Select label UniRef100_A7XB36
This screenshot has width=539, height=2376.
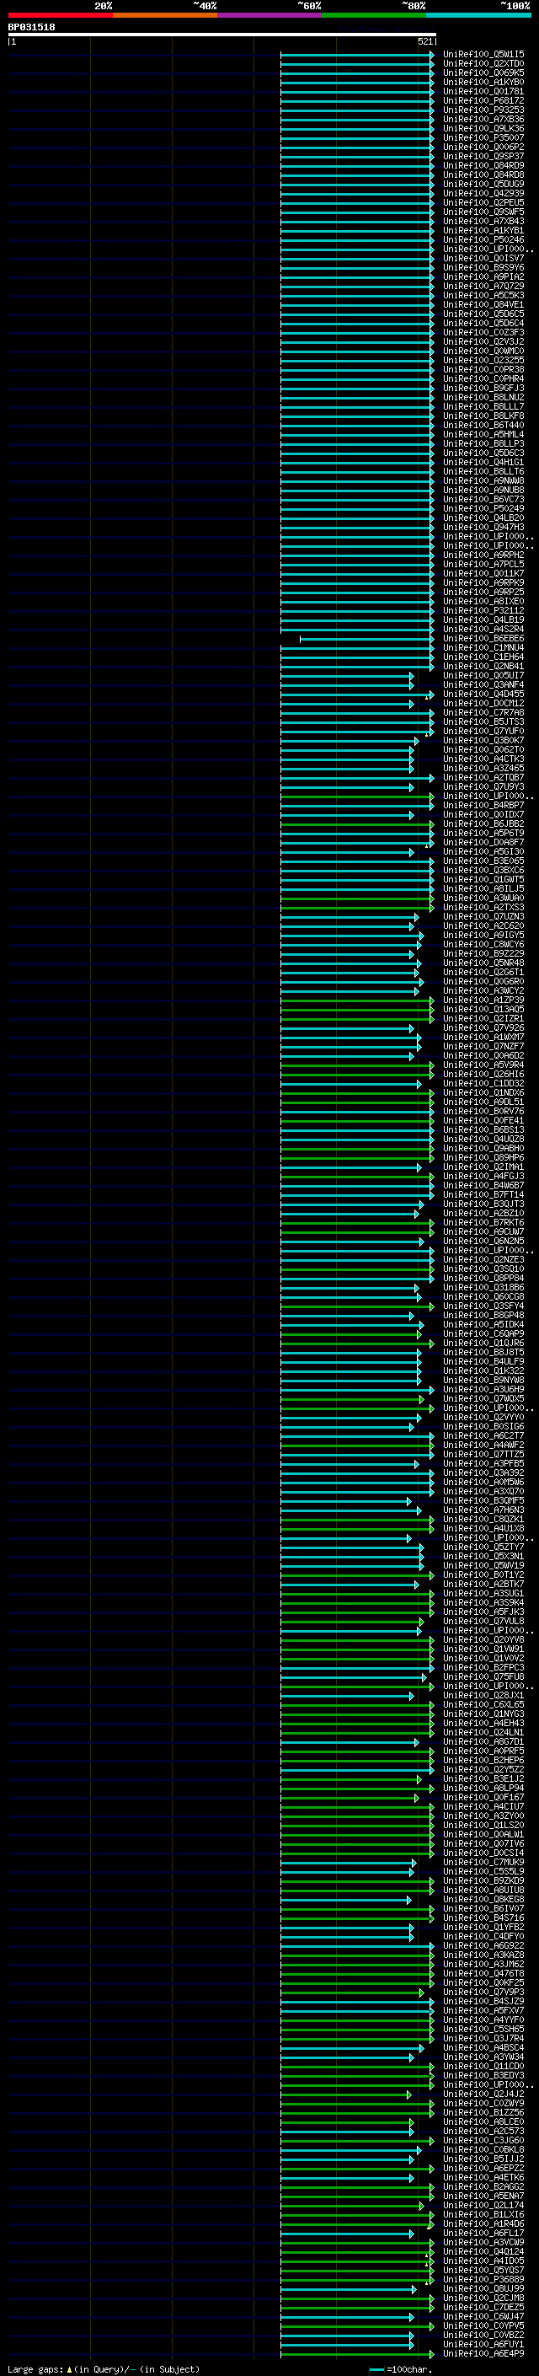click(x=483, y=119)
